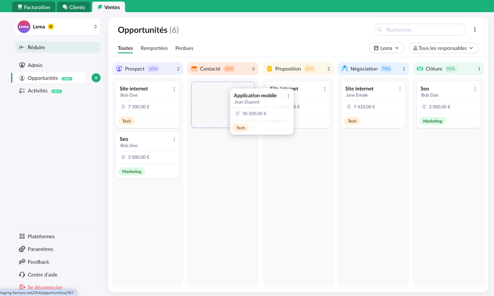
Task: Open the Lema account switcher
Action: 58,27
